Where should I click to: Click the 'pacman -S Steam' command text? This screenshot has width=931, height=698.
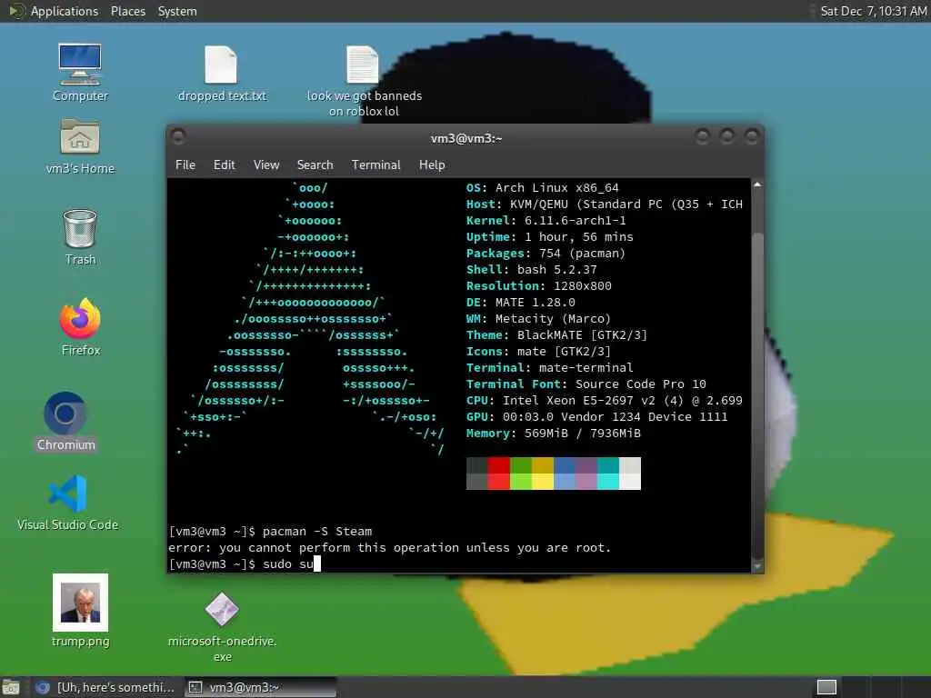click(x=317, y=531)
